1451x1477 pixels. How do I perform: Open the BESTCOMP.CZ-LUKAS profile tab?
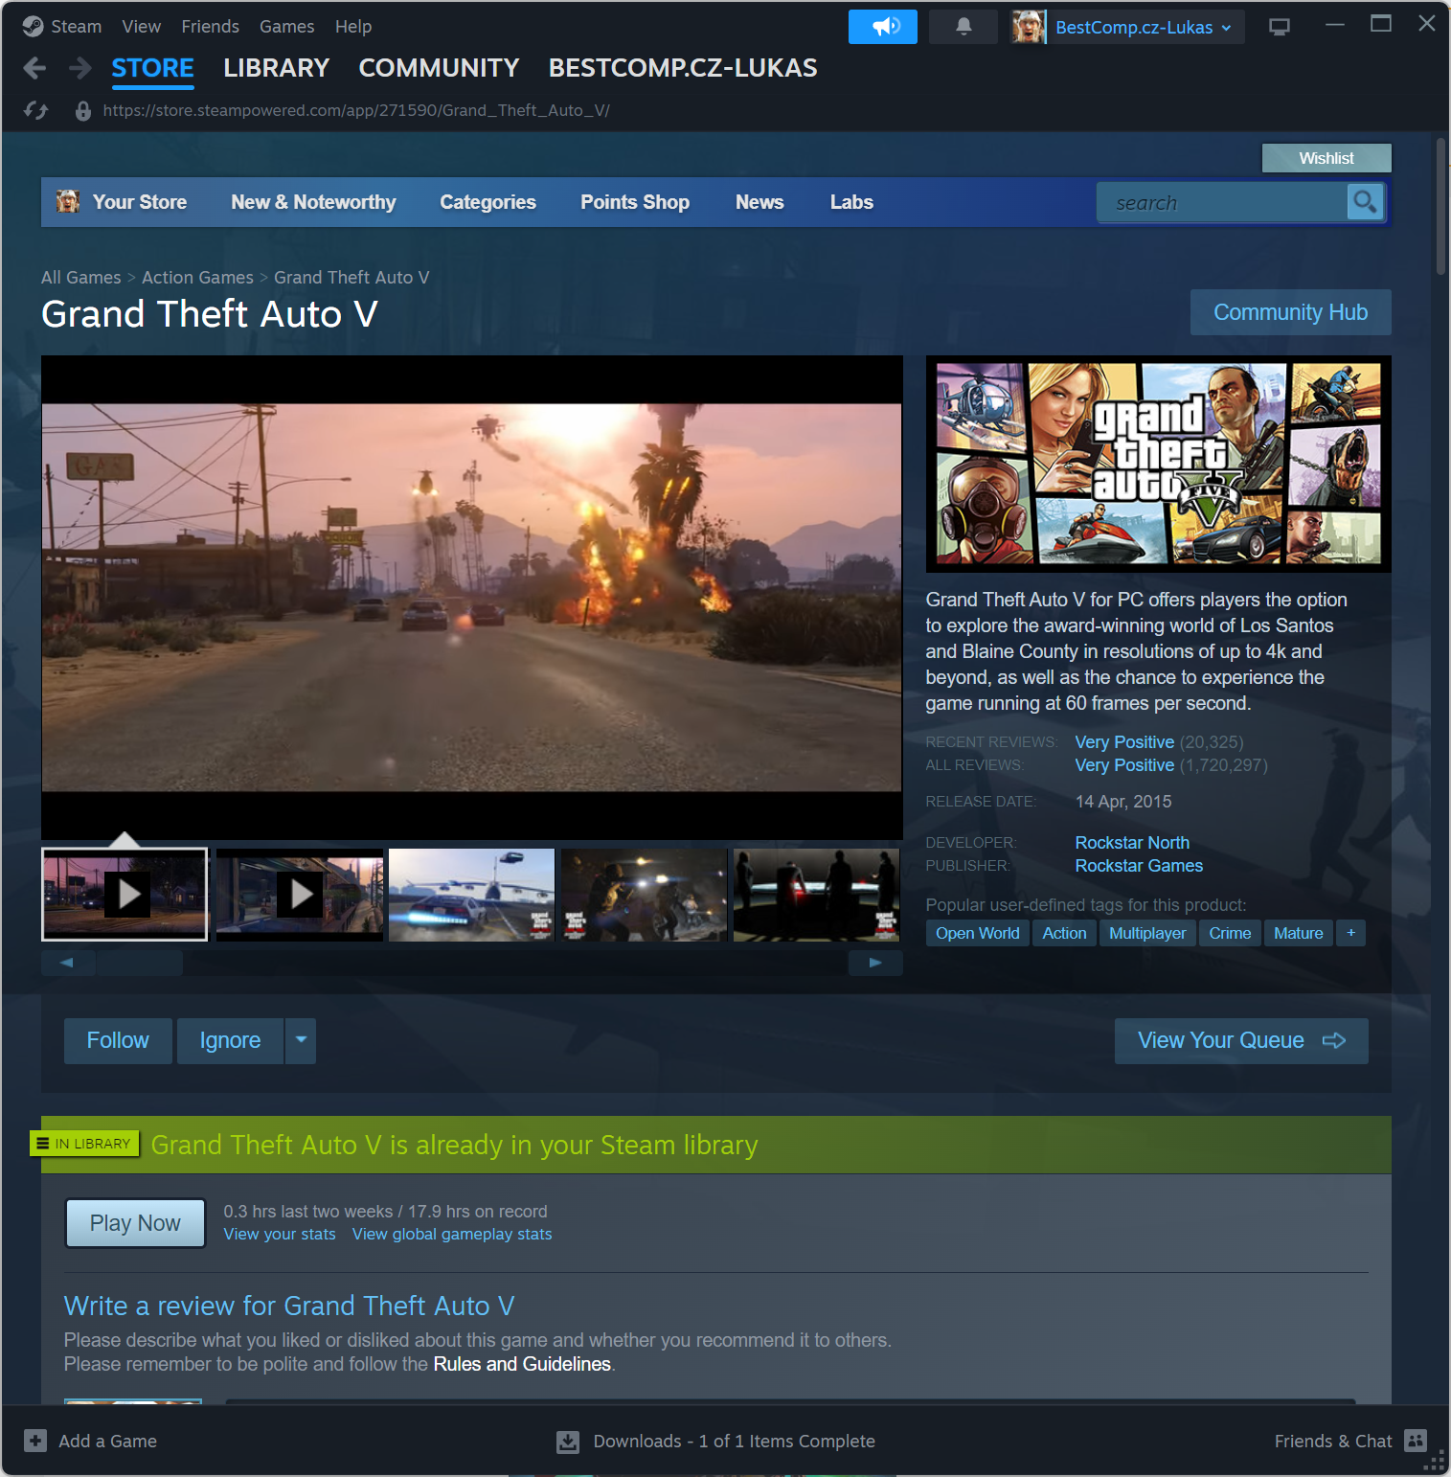(683, 68)
